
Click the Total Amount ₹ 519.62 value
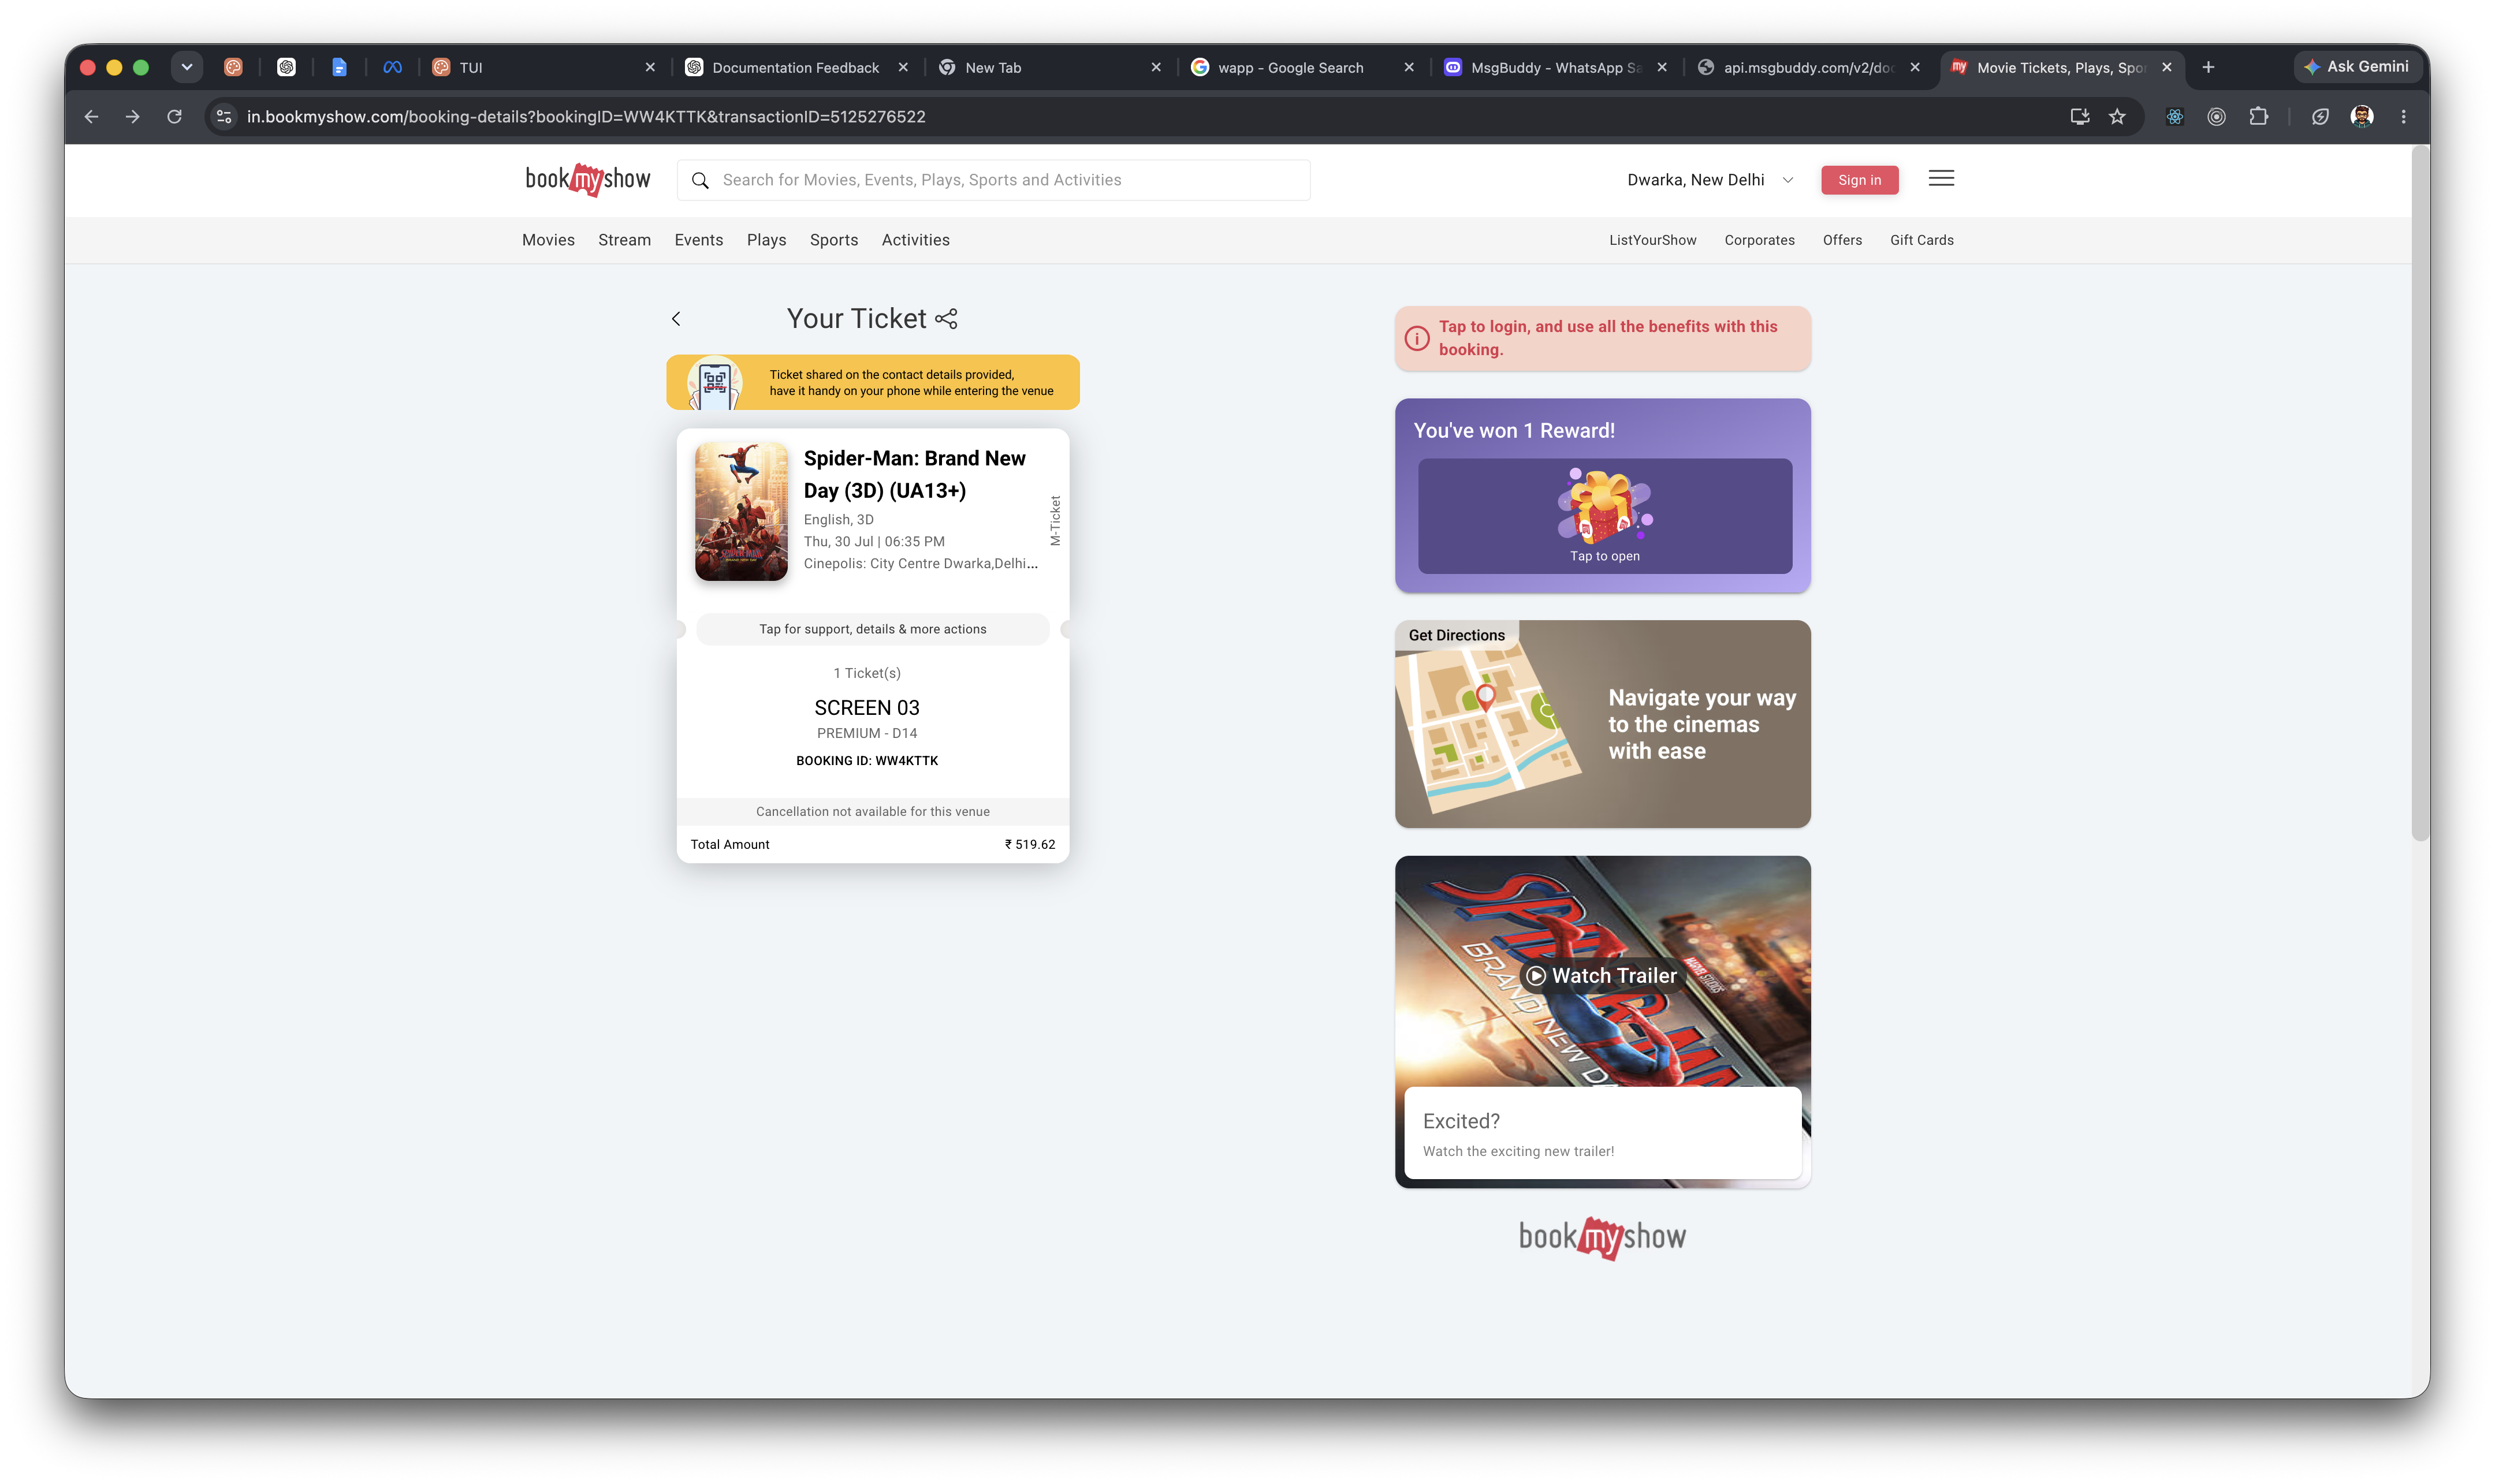tap(1030, 845)
